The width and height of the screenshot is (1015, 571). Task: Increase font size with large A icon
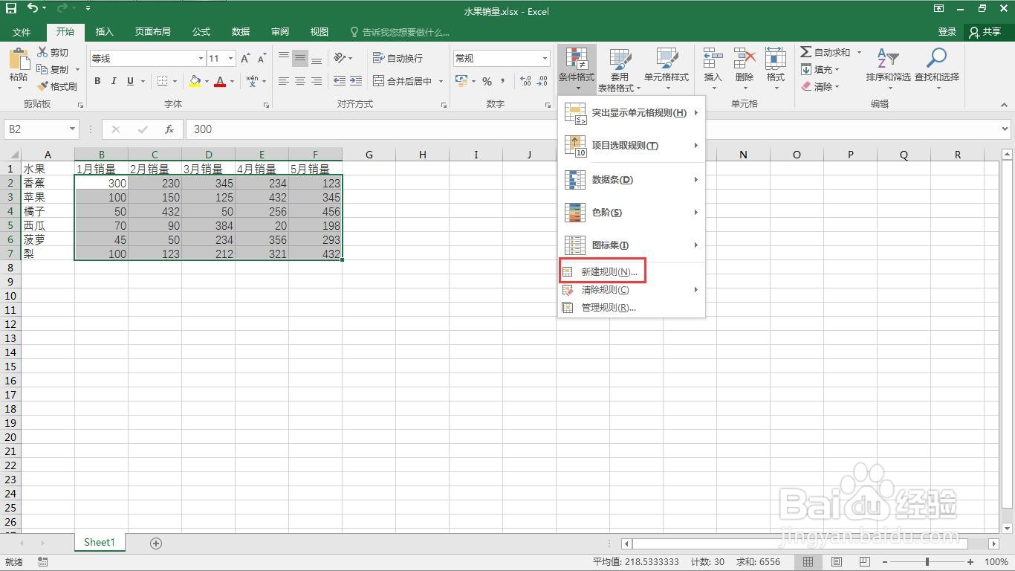click(245, 58)
